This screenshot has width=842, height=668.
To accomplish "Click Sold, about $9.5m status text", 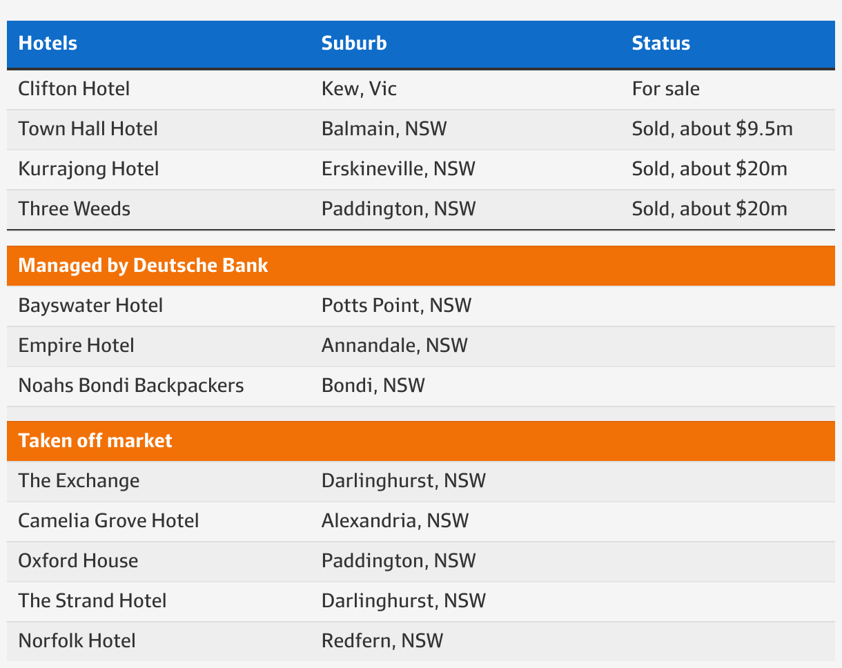I will (x=712, y=129).
